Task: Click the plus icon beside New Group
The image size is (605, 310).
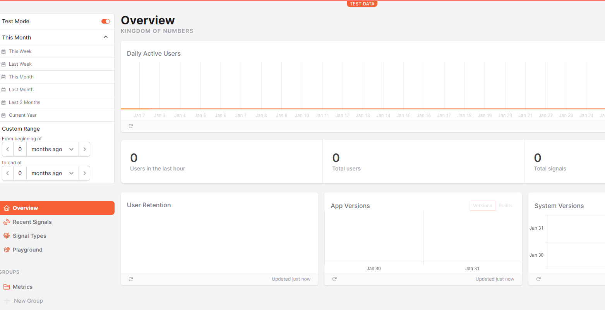Action: pos(6,301)
